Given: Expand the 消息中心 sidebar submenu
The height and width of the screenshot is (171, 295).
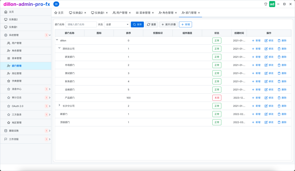Looking at the screenshot, I should (x=49, y=89).
